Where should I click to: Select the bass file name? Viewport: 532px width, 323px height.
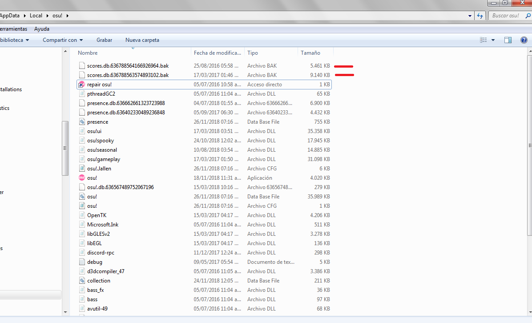click(x=92, y=299)
